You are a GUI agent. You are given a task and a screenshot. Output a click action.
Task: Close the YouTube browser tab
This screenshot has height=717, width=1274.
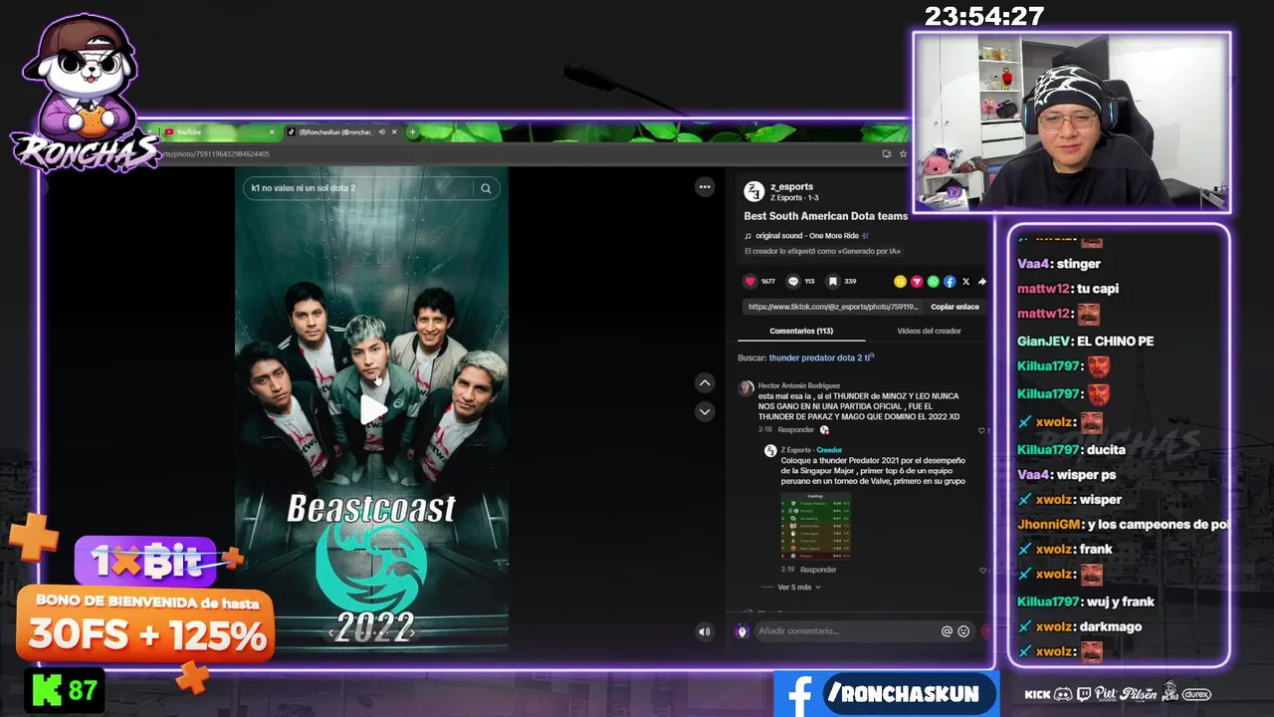(x=272, y=131)
